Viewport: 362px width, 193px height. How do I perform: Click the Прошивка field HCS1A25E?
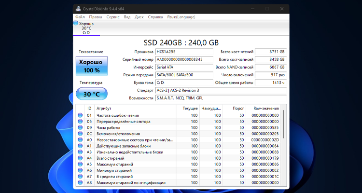[184, 52]
